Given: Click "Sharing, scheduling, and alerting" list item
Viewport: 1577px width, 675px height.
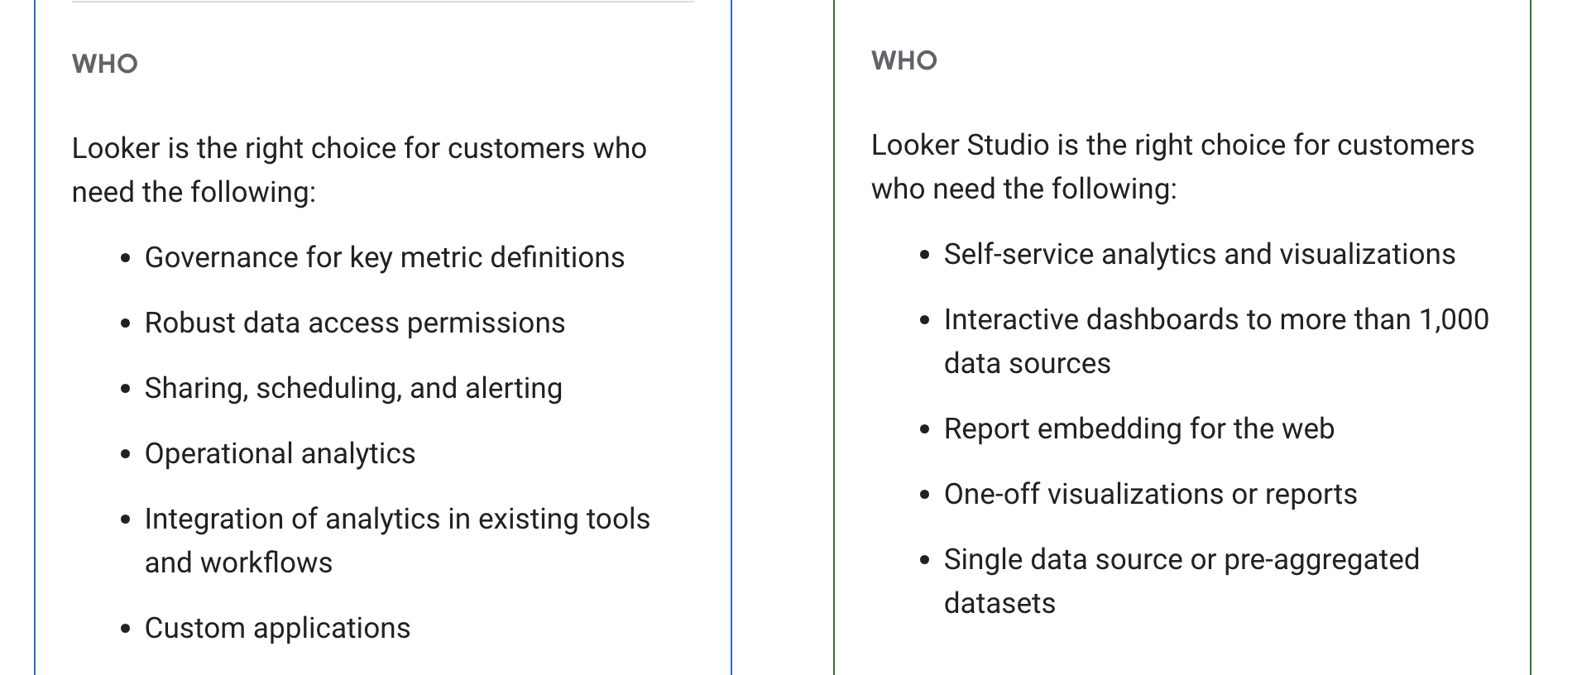Looking at the screenshot, I should tap(353, 388).
